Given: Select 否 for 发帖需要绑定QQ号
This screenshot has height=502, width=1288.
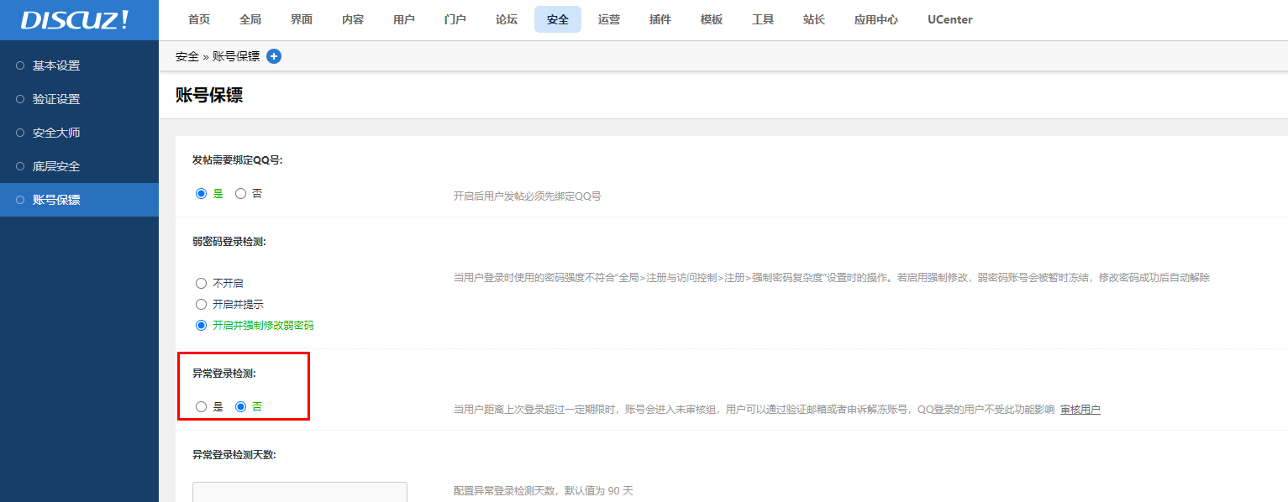Looking at the screenshot, I should click(x=243, y=193).
